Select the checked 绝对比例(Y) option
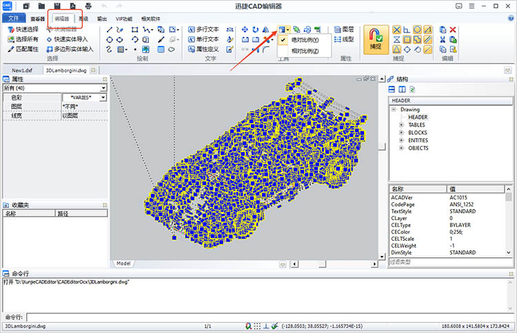517x333 pixels. pos(305,41)
